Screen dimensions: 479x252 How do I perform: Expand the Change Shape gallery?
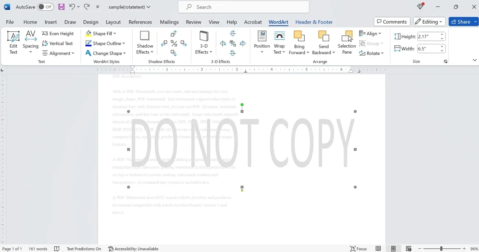click(x=106, y=53)
